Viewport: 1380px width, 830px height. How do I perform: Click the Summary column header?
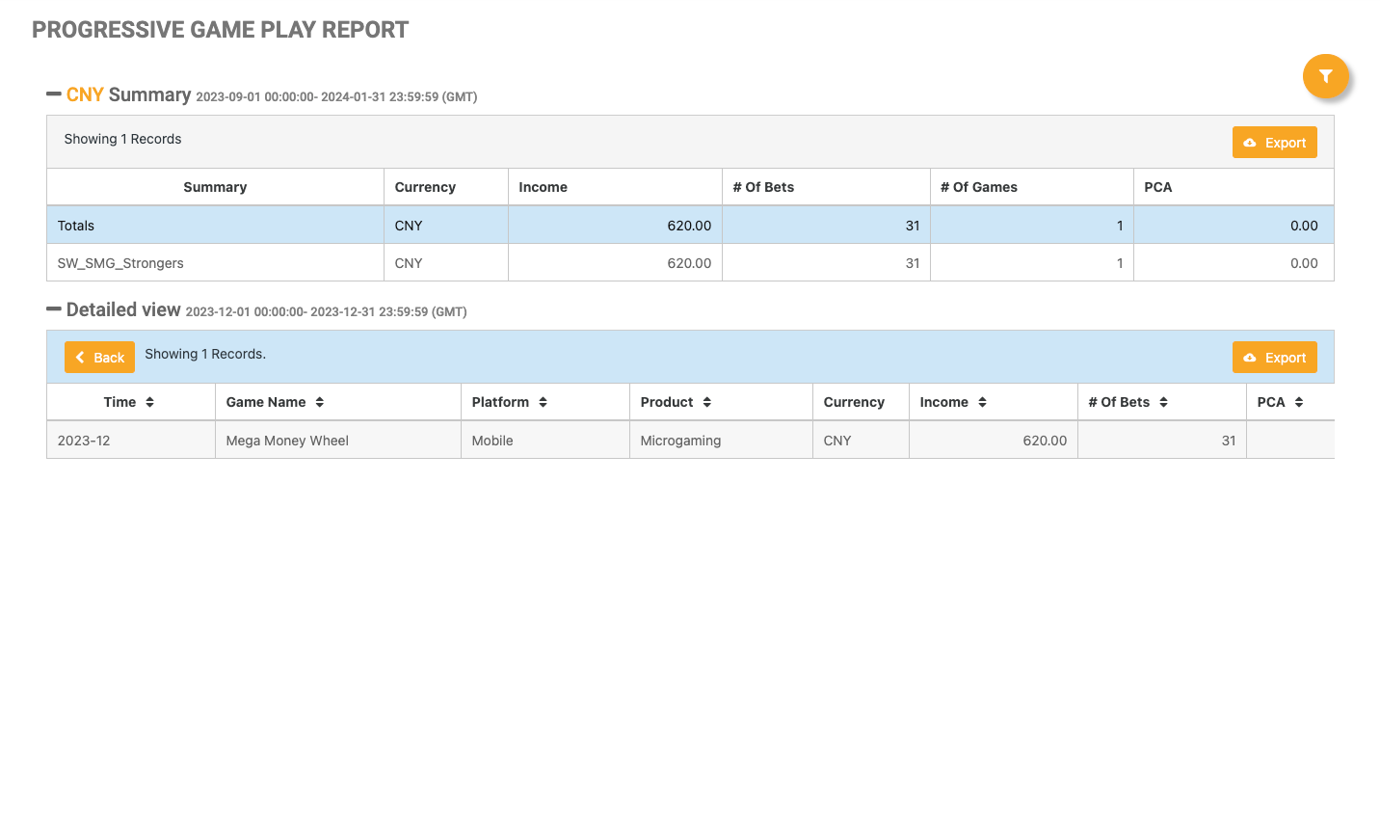click(215, 187)
